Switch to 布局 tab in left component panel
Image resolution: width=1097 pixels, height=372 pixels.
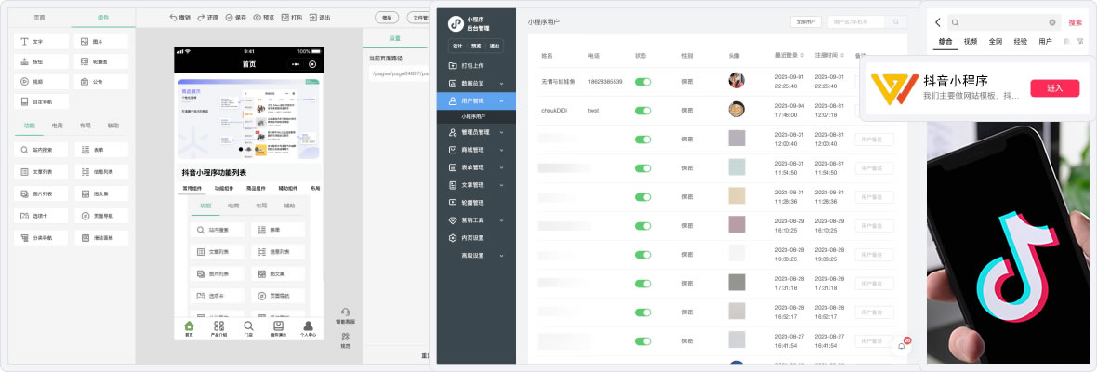click(x=86, y=126)
